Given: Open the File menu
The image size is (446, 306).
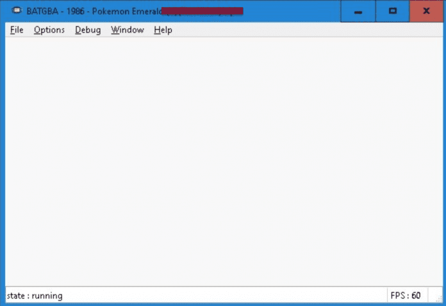Looking at the screenshot, I should point(17,30).
